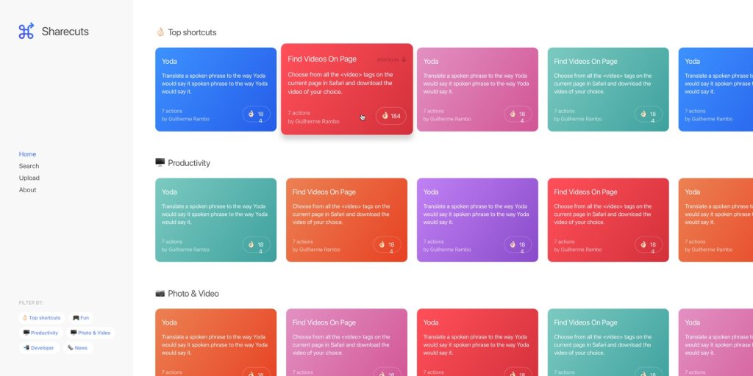Viewport: 753px width, 376px height.
Task: Click the Sharecuts brand name text
Action: [x=65, y=31]
